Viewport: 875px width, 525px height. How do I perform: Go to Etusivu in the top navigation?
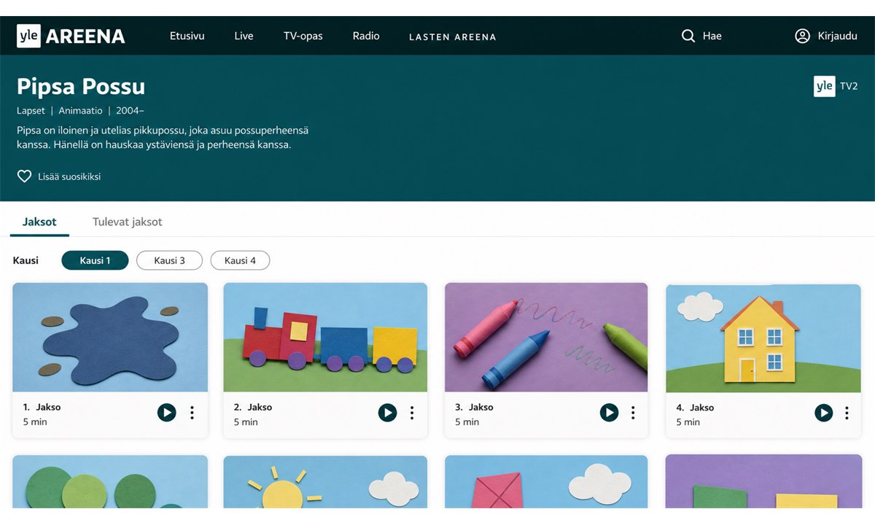click(187, 36)
